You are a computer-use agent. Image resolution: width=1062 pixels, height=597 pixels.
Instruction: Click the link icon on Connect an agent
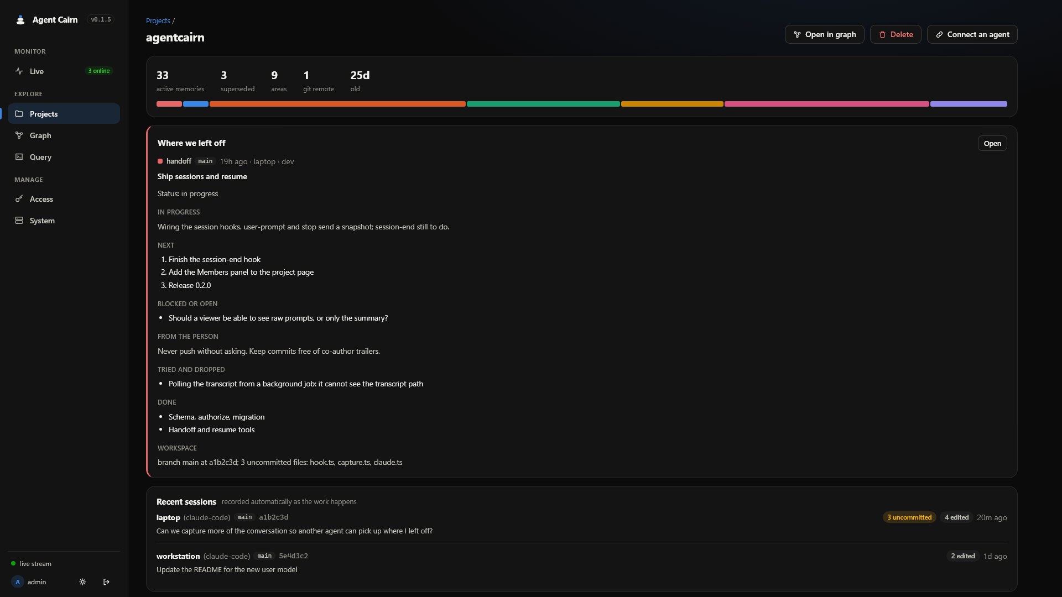point(939,35)
